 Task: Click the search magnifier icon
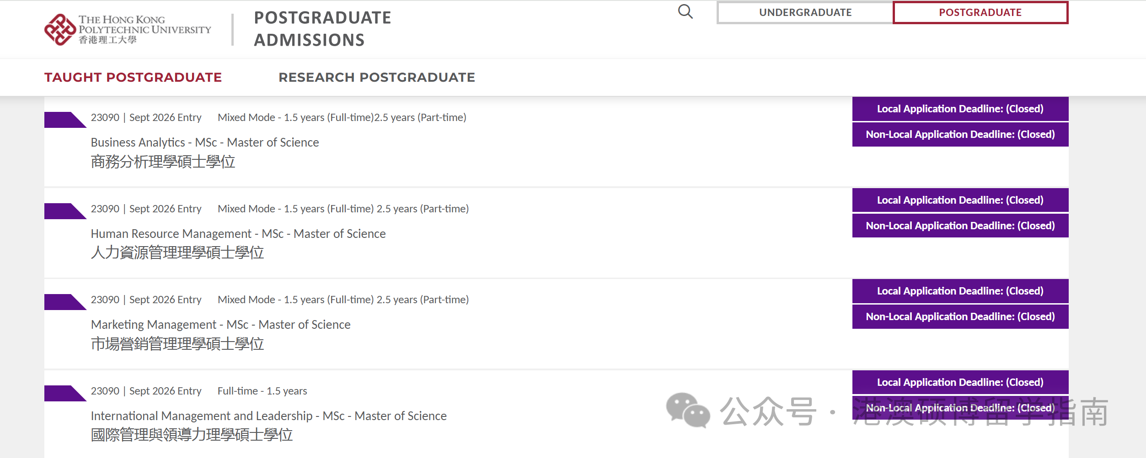coord(685,12)
